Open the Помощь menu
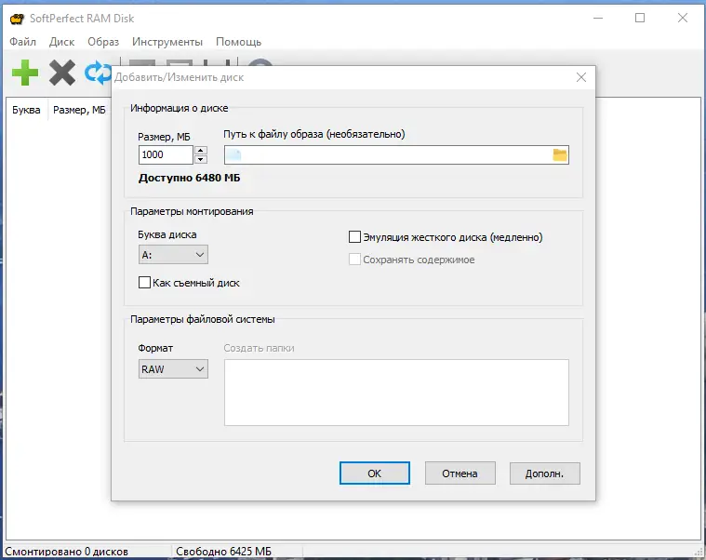 coord(239,42)
